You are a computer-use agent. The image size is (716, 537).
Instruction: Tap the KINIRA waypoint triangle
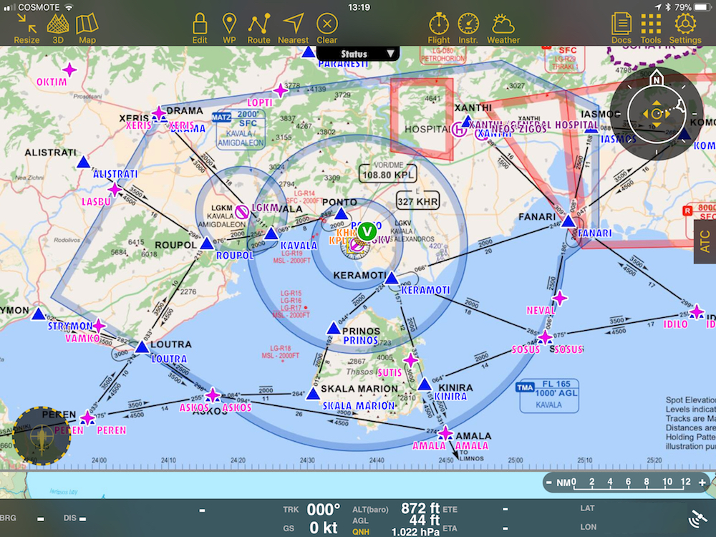click(x=425, y=384)
